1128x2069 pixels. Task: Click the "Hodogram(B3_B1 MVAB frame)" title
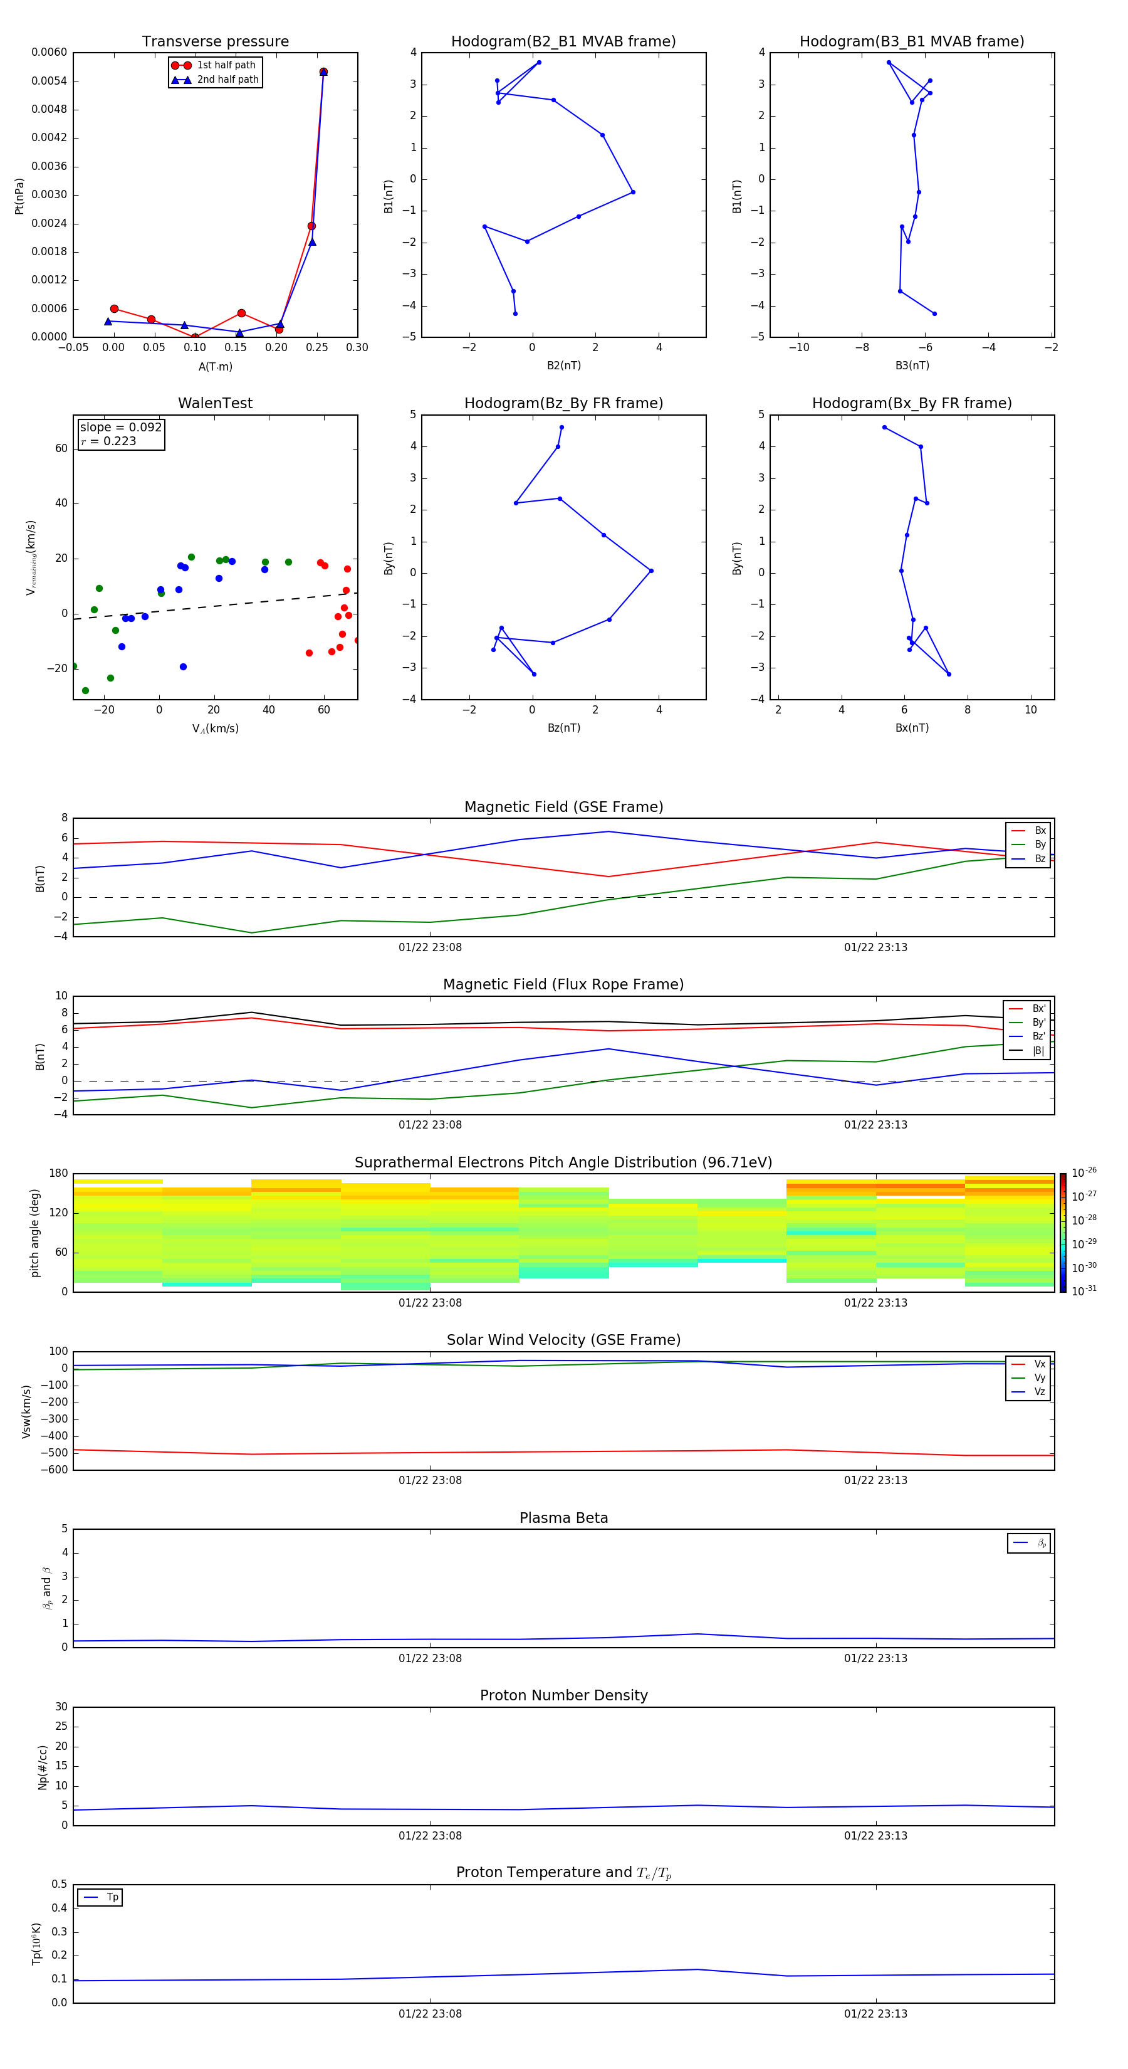912,42
